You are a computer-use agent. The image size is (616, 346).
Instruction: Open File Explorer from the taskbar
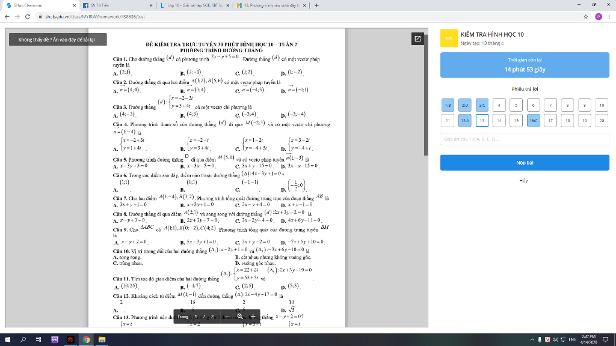click(102, 339)
